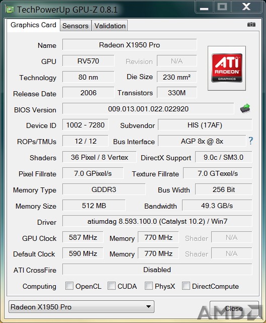266x323 pixels.
Task: Click the ROPs/TMUs value 12 / 12
Action: [x=85, y=141]
